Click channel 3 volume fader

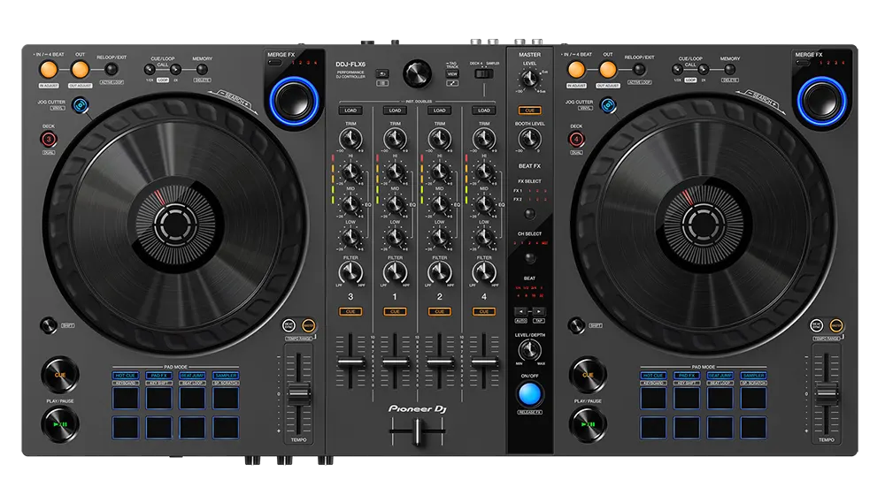[350, 362]
